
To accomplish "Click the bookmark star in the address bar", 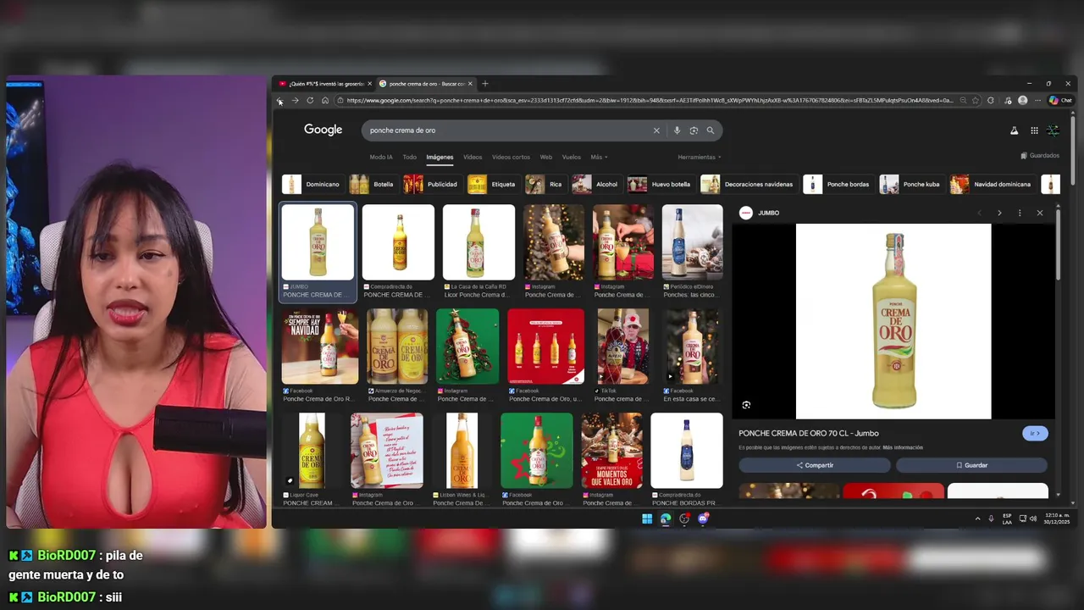I will click(x=976, y=100).
